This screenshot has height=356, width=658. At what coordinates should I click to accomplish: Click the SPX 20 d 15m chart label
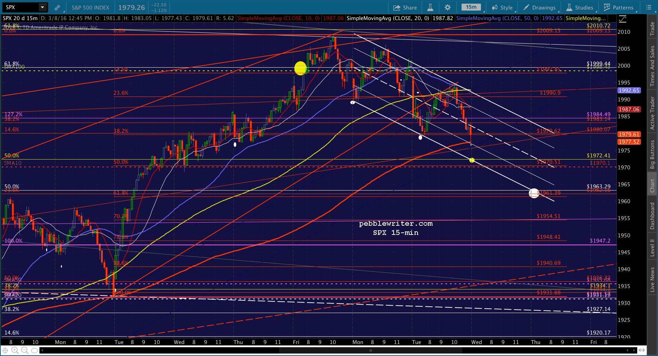click(20, 18)
